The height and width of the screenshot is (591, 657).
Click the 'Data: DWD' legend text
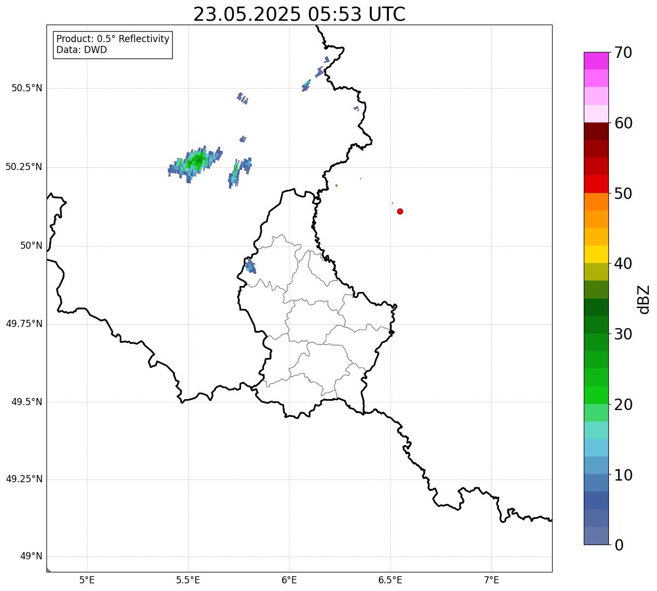(x=81, y=50)
